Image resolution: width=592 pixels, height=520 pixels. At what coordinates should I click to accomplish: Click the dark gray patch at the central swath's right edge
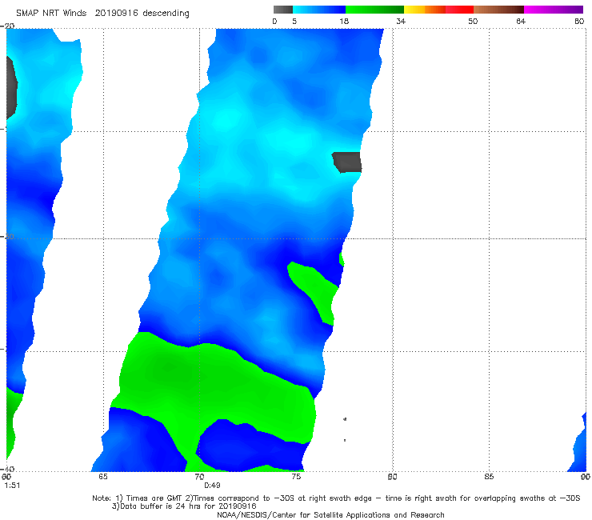coord(347,162)
